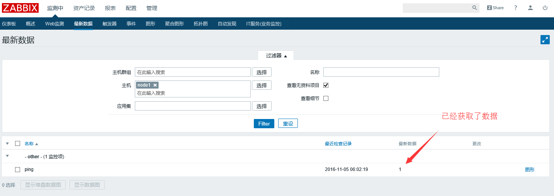
Task: Go to IT服务(业务监控) submenu
Action: point(264,24)
